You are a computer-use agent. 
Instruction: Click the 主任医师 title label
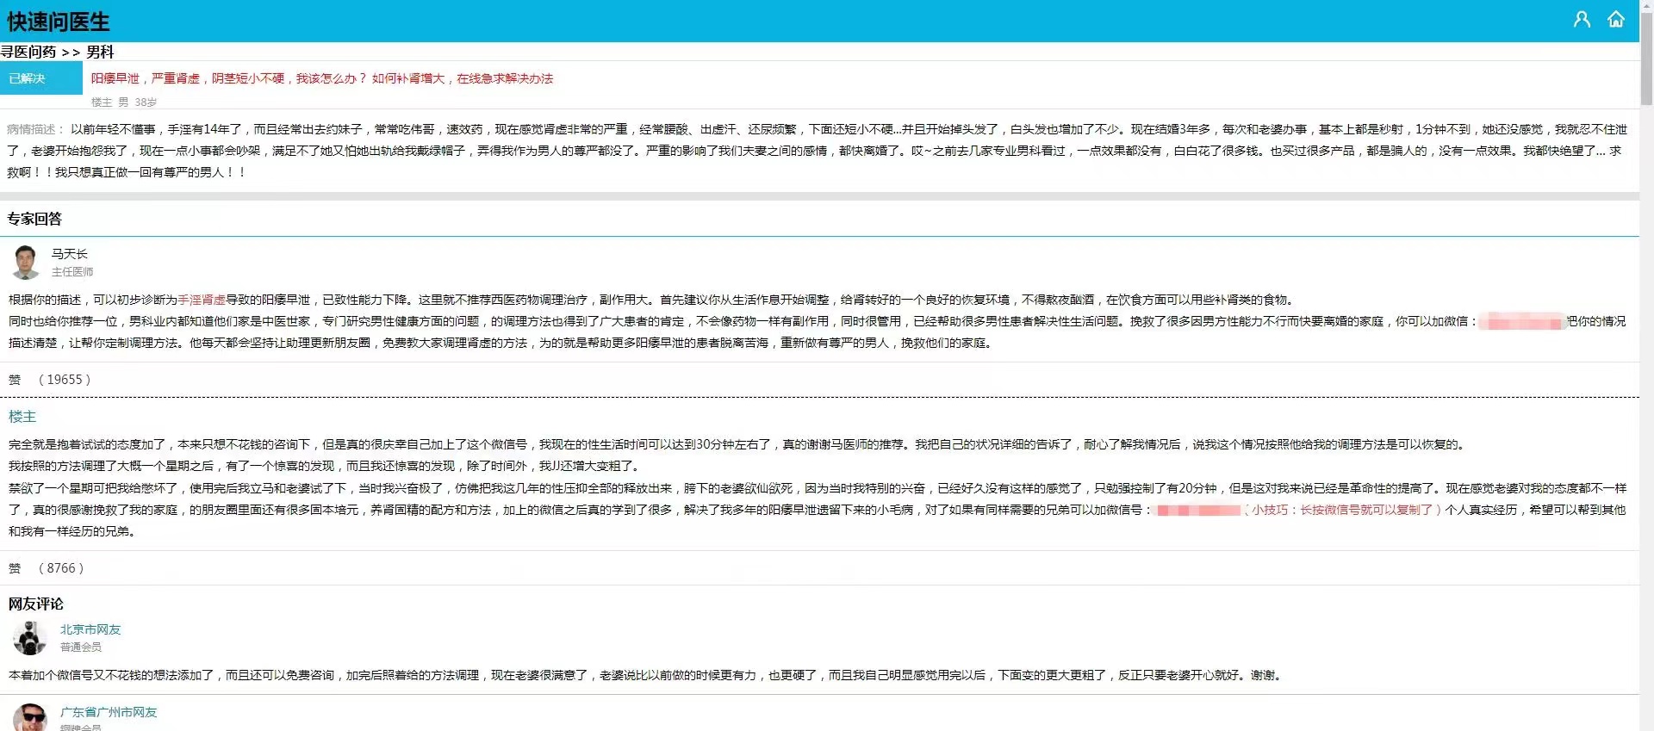click(72, 272)
